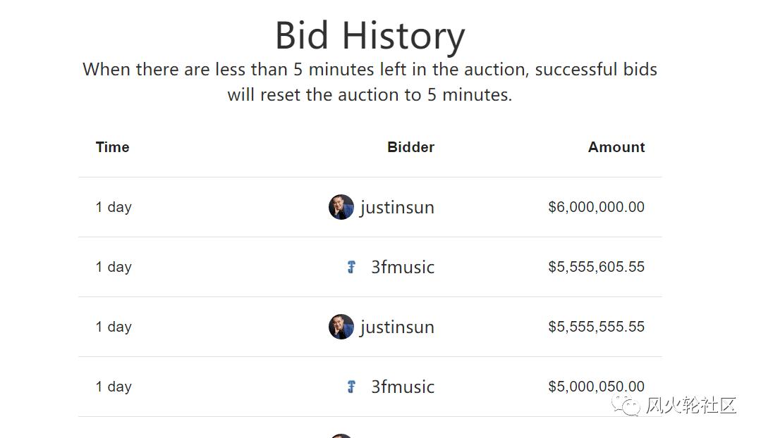The image size is (761, 438).
Task: Select the $5,555,605.55 bid amount
Action: 596,267
